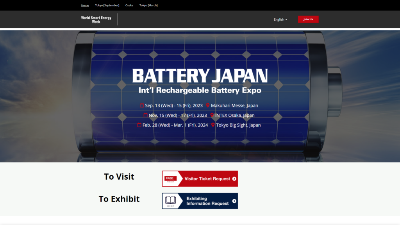The width and height of the screenshot is (400, 225).
Task: Click the INTEX Osaka, Japan venue text
Action: [235, 115]
